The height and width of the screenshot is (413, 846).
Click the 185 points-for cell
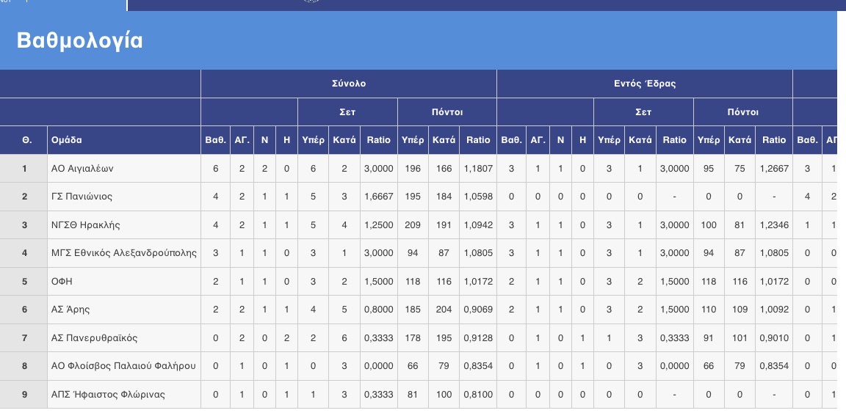413,310
